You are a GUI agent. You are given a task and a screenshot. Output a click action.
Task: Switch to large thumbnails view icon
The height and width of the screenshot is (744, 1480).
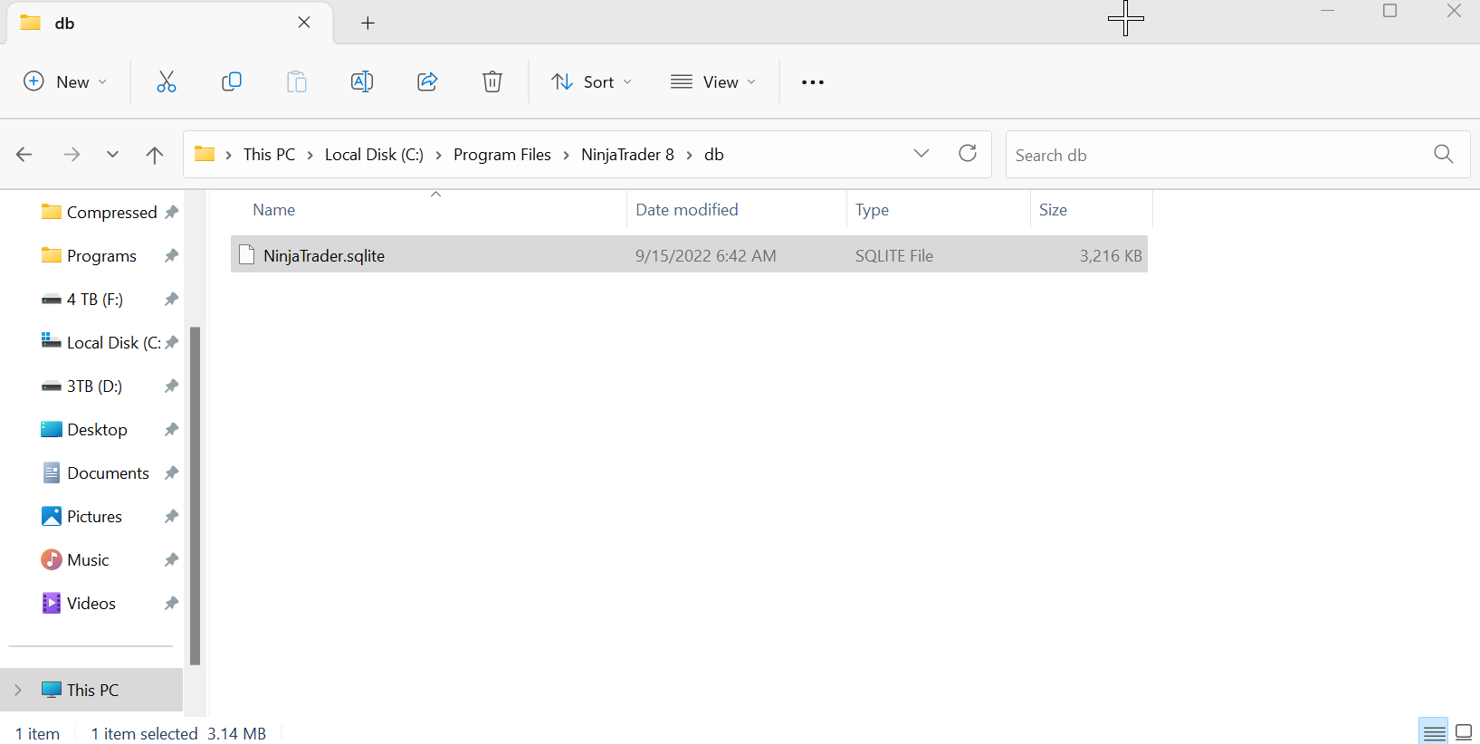coord(1464,732)
